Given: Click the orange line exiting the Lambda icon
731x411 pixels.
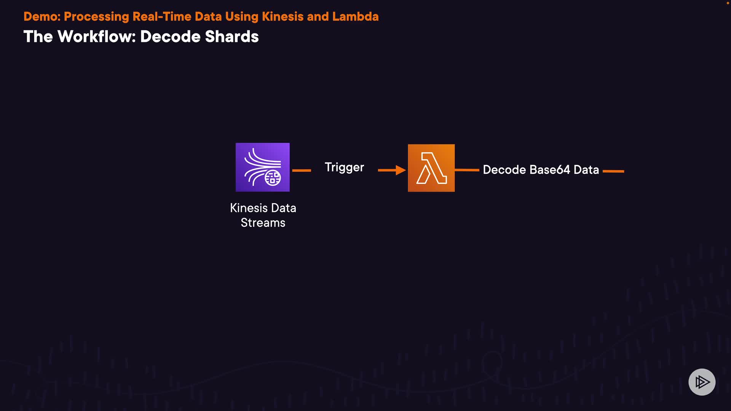Looking at the screenshot, I should coord(467,170).
